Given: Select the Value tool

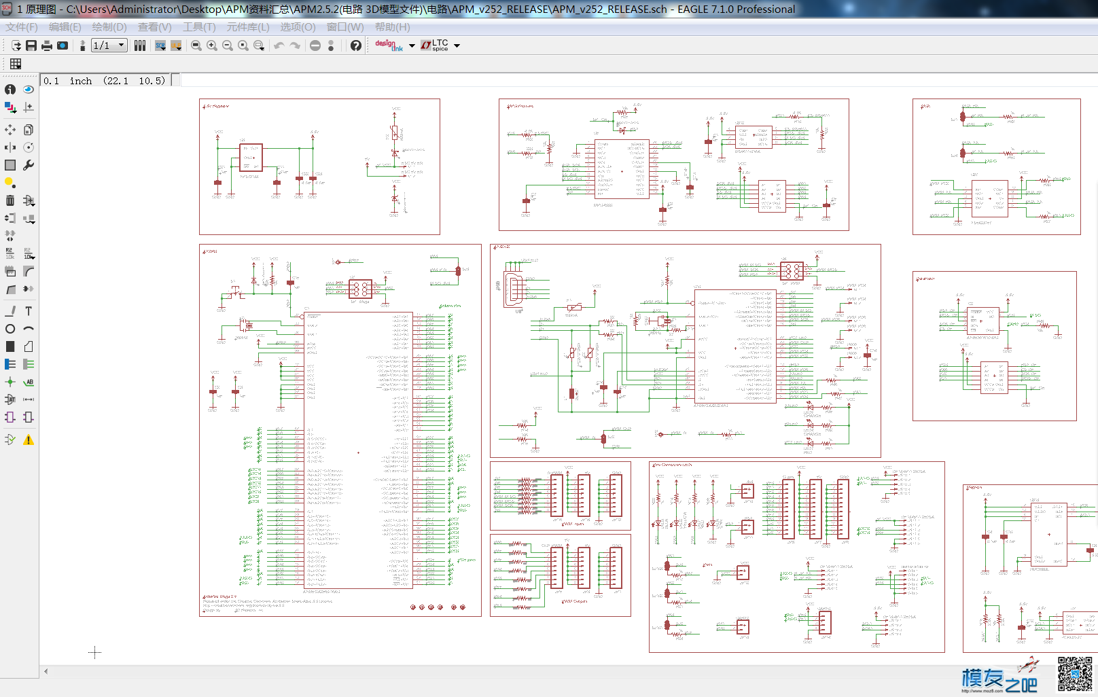Looking at the screenshot, I should (29, 253).
